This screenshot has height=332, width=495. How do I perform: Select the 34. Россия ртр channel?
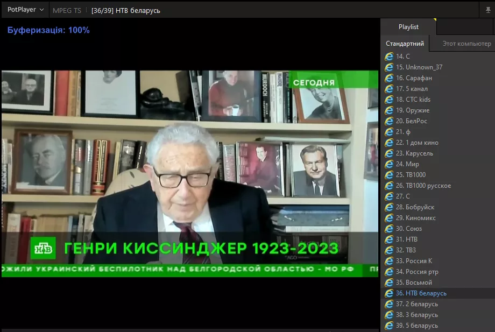(438, 272)
